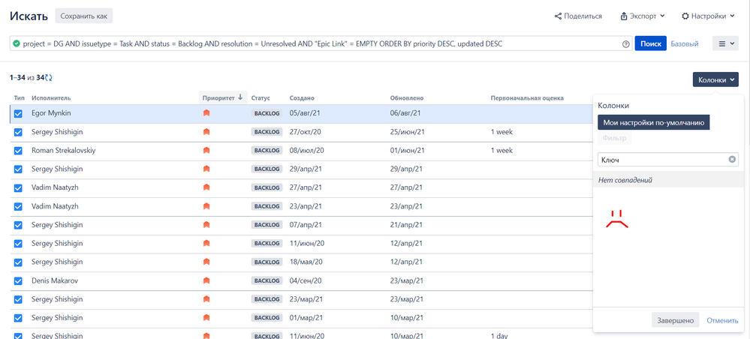Untick checkbox in row created 23/апр/21

18,206
